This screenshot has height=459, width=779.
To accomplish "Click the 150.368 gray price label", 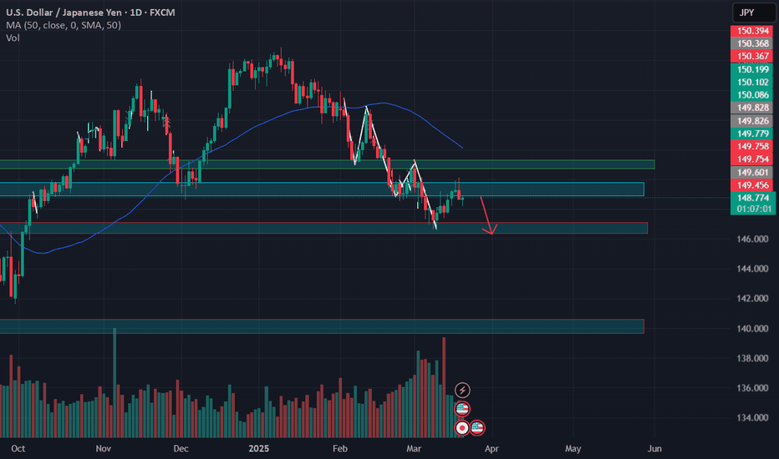I will point(752,43).
